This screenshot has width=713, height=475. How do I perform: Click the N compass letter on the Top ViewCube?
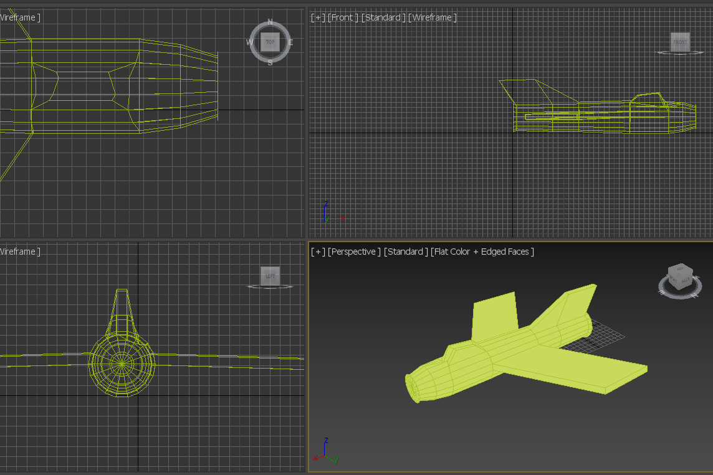[x=270, y=22]
